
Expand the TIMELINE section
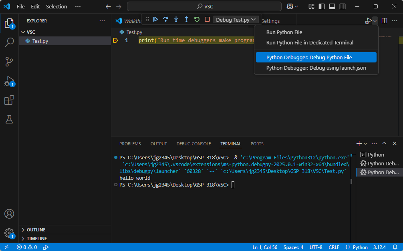click(x=36, y=239)
